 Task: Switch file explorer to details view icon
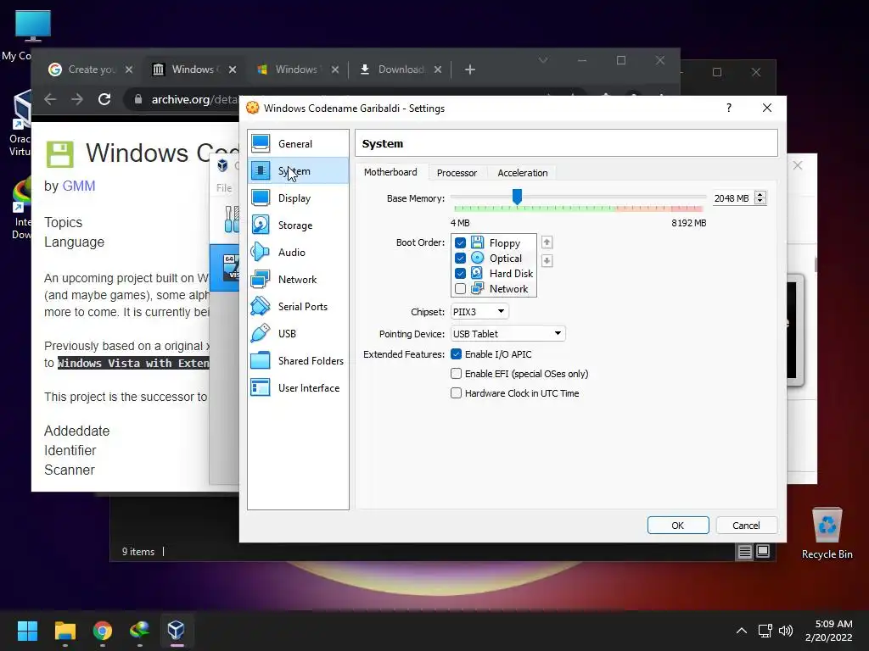click(x=745, y=551)
